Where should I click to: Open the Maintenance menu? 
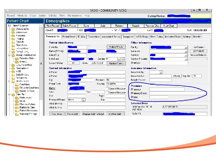(x=74, y=16)
